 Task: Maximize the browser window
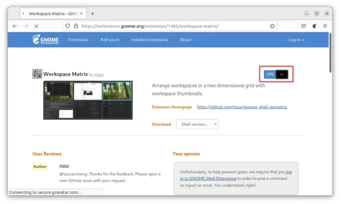(317, 14)
